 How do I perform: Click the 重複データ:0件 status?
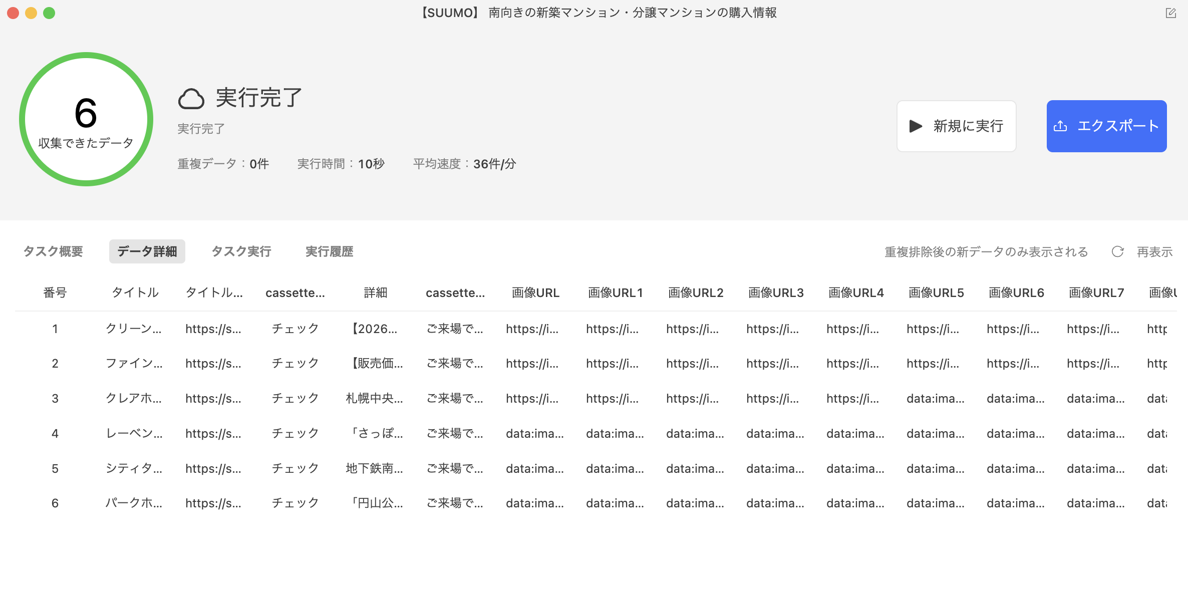(x=223, y=164)
